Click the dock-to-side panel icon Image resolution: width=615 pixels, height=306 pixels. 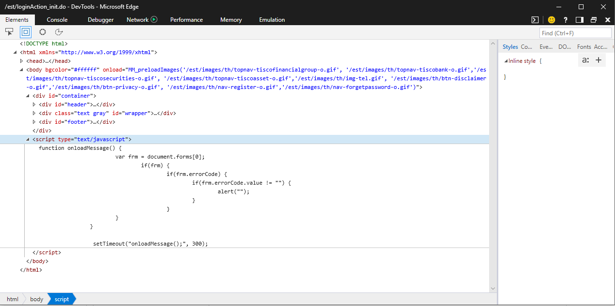579,20
